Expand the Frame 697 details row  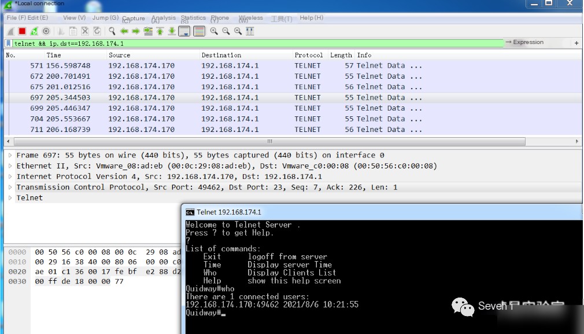tap(10, 155)
